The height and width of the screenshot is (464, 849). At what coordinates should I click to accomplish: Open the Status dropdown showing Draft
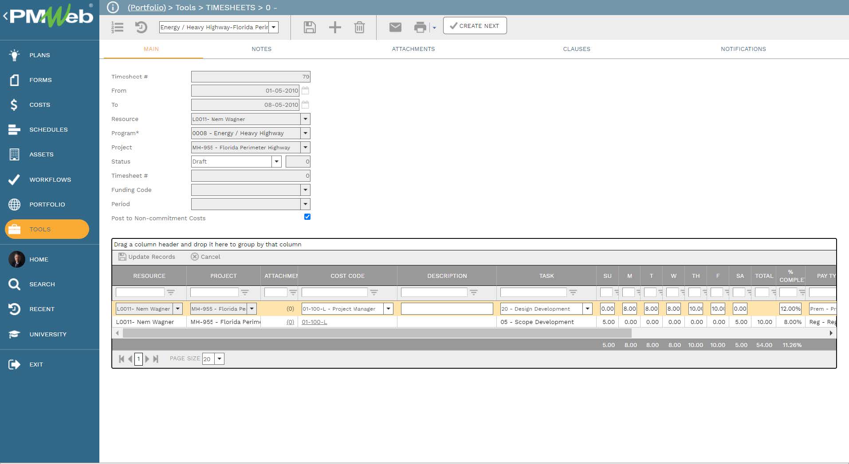pos(276,161)
